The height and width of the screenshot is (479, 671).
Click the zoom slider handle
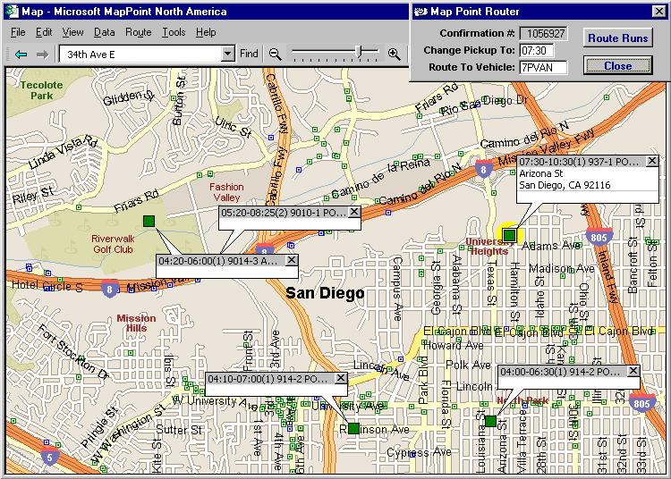[360, 52]
